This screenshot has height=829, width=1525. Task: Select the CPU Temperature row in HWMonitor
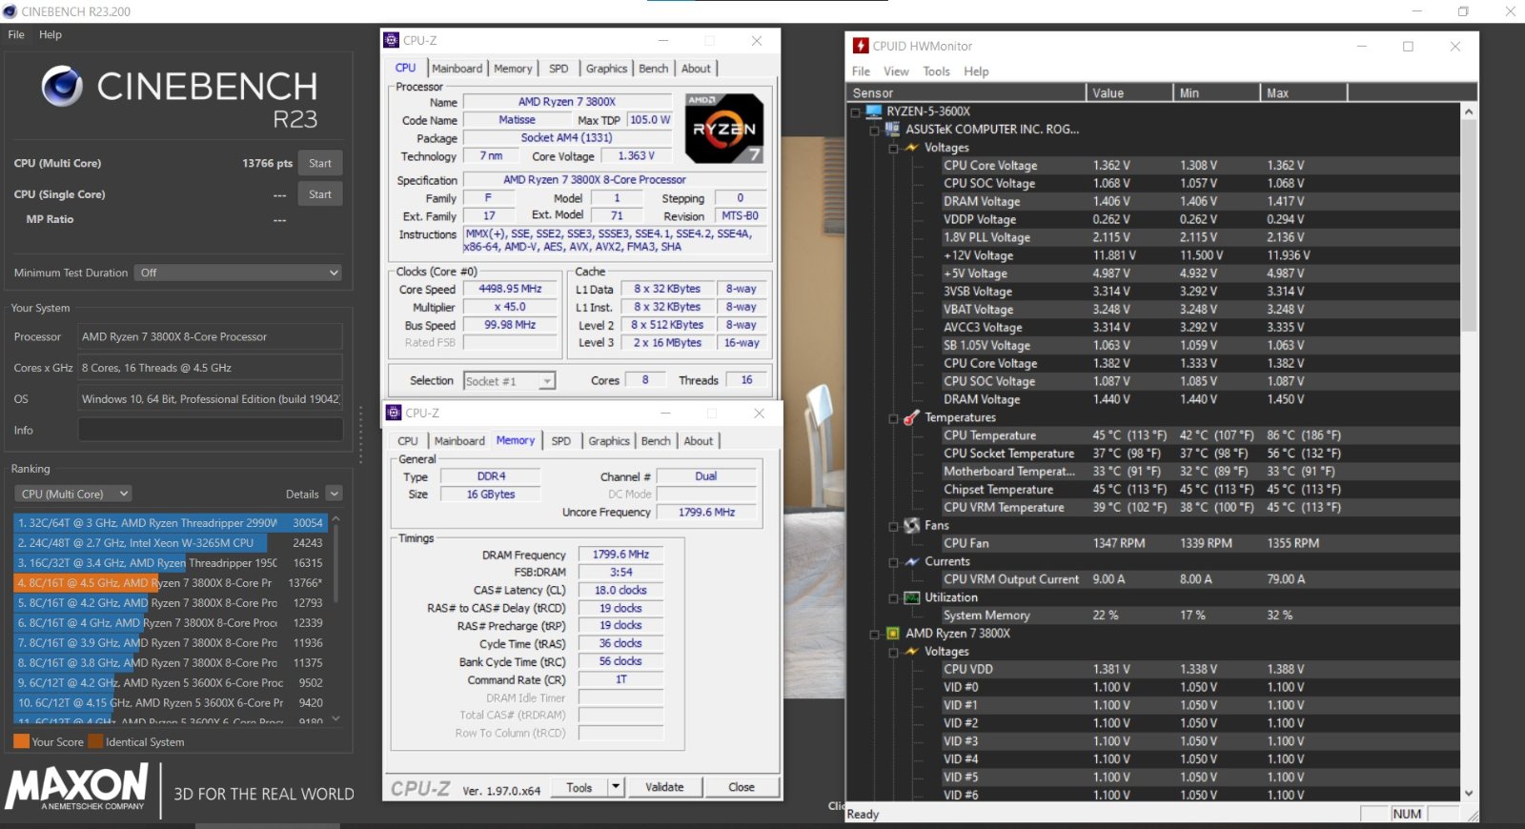tap(1201, 435)
